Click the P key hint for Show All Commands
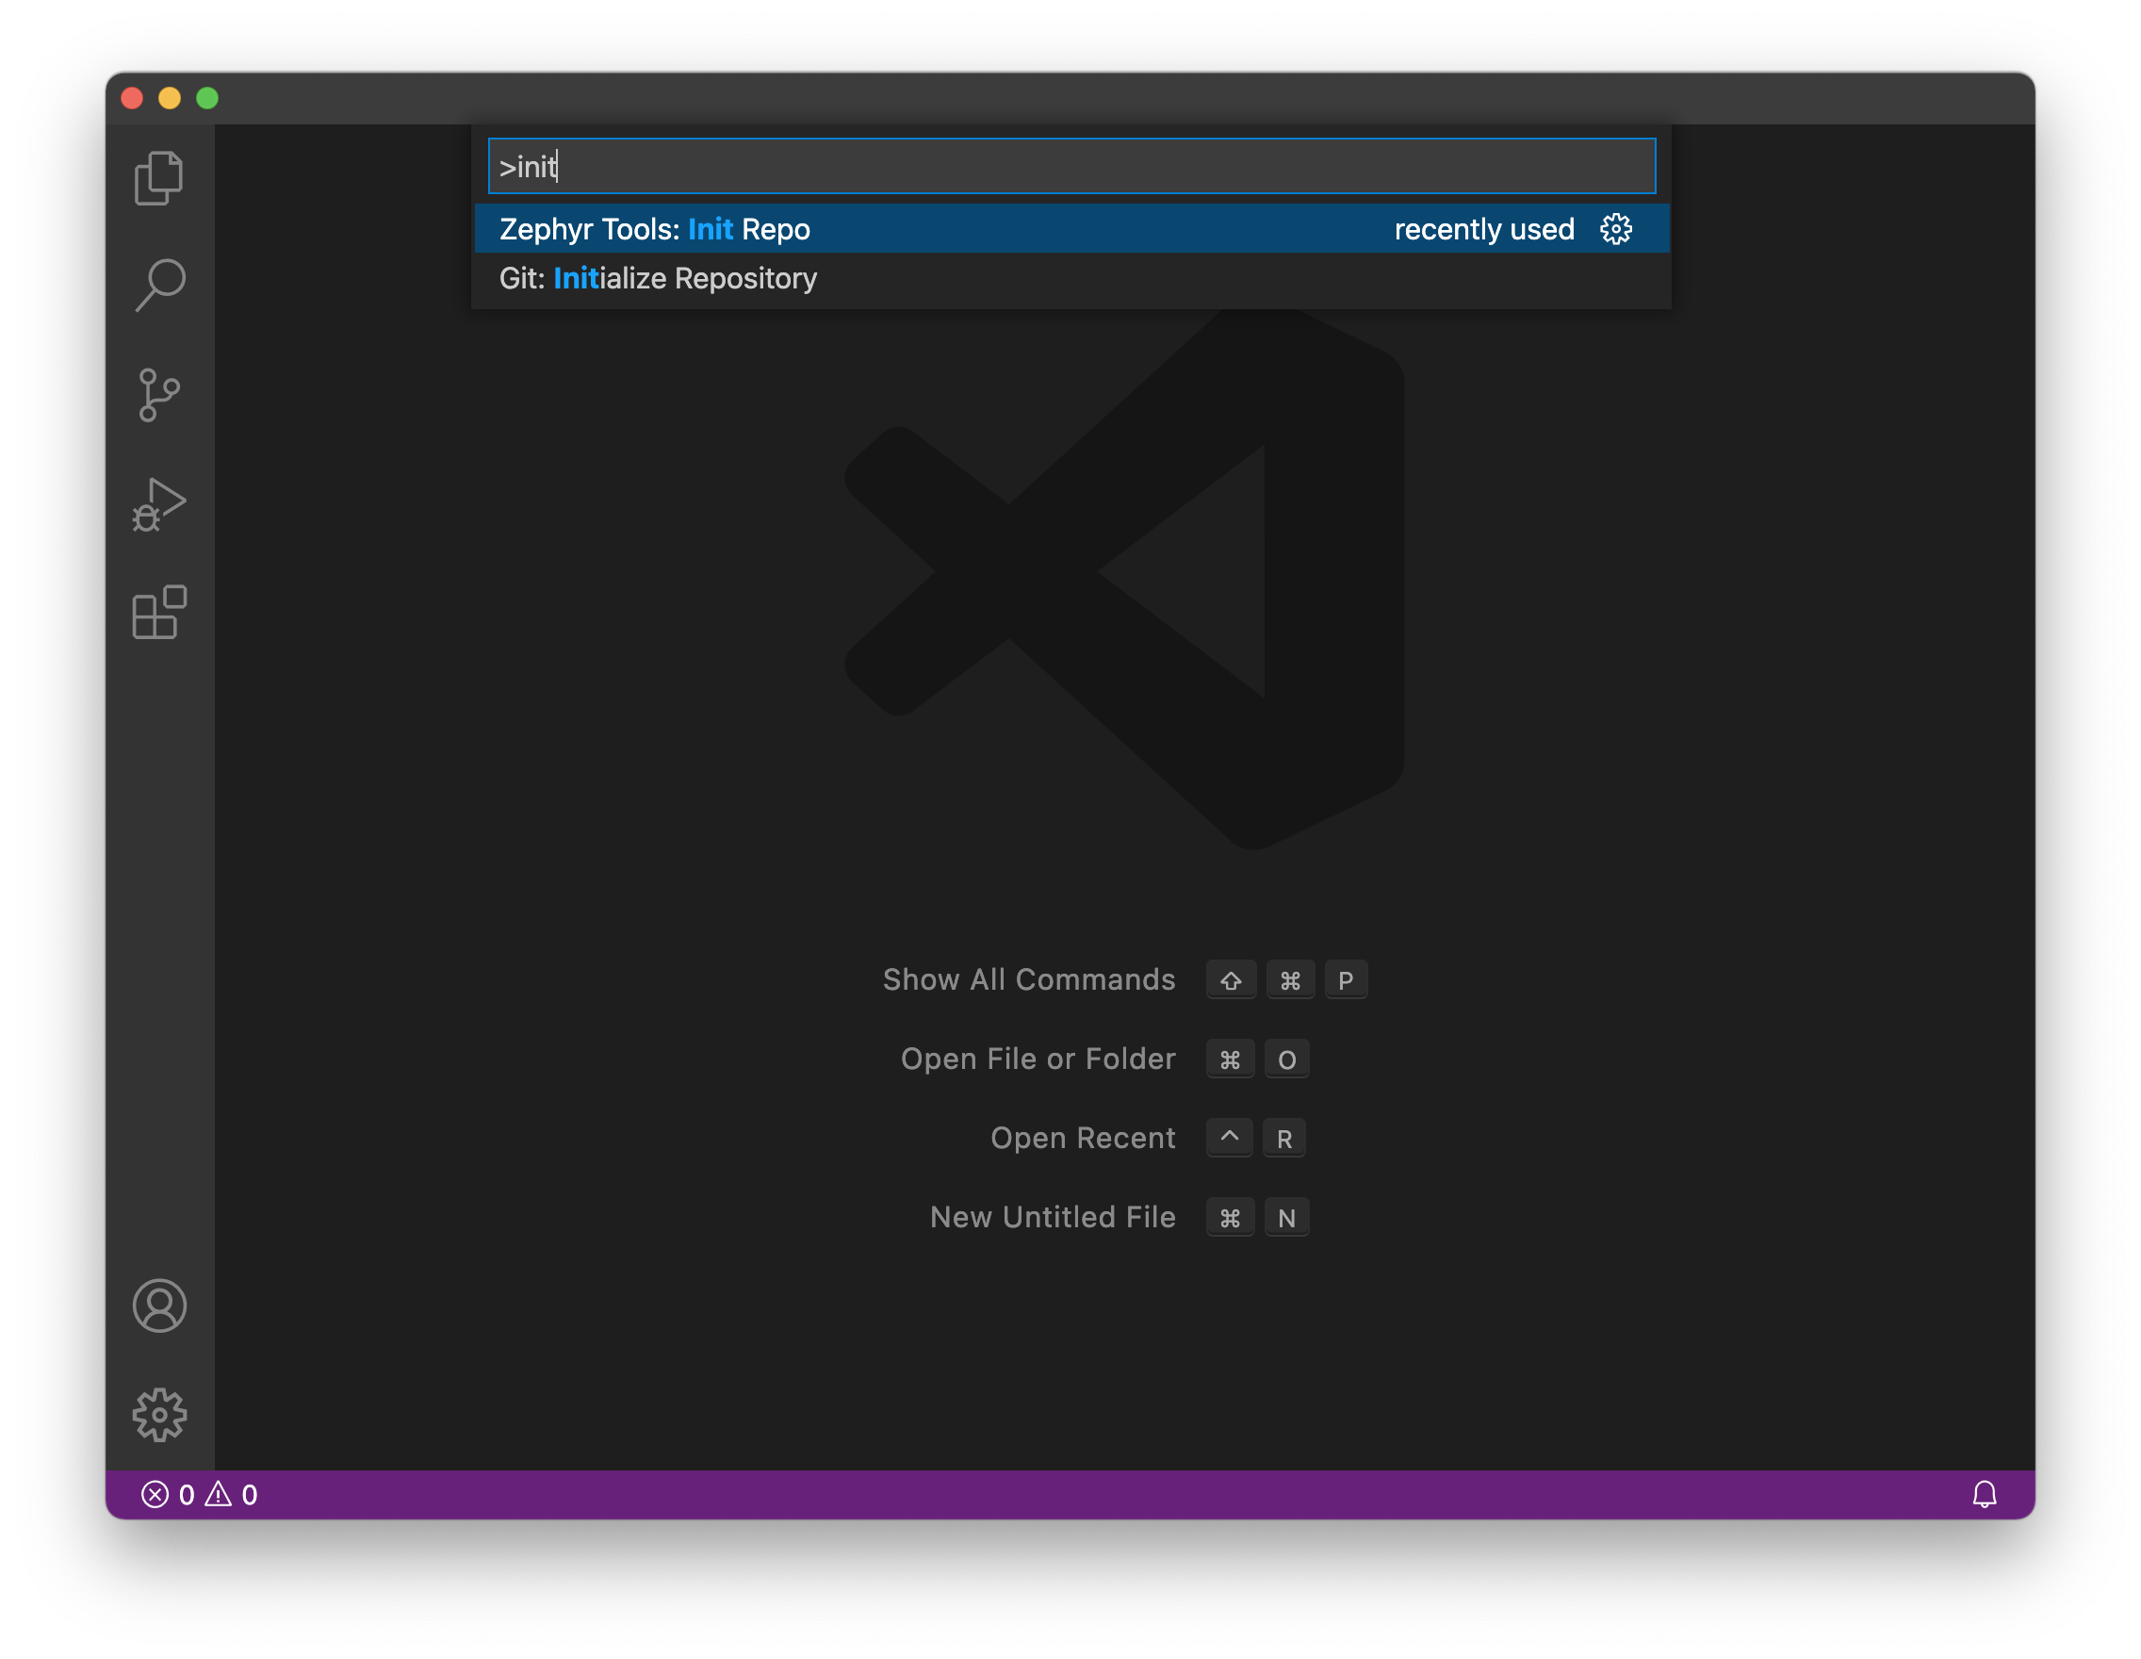This screenshot has height=1659, width=2141. pyautogui.click(x=1345, y=980)
